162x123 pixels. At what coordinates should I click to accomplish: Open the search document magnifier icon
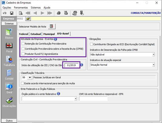21,13
